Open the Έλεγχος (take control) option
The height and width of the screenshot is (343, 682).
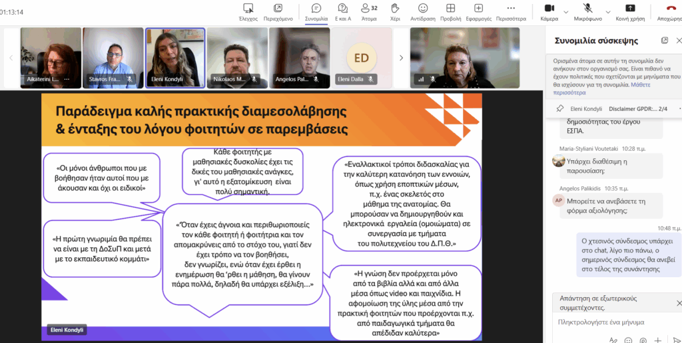pos(248,10)
